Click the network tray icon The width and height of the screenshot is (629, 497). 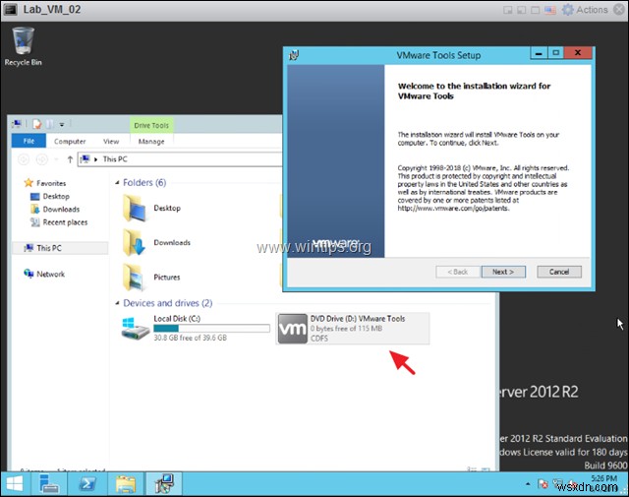click(558, 484)
